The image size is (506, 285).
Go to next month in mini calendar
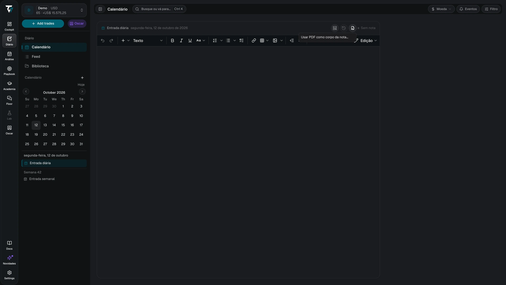point(82,92)
